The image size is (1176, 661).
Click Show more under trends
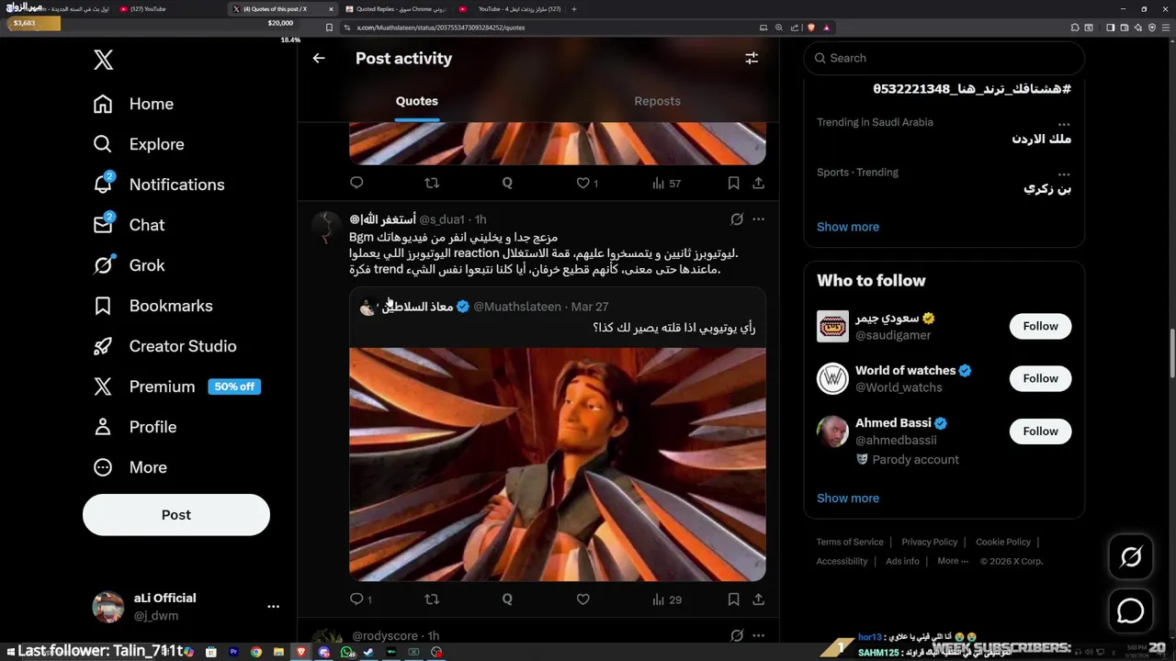848,227
